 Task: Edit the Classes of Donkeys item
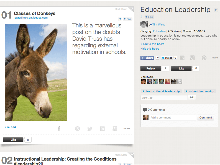point(120,19)
